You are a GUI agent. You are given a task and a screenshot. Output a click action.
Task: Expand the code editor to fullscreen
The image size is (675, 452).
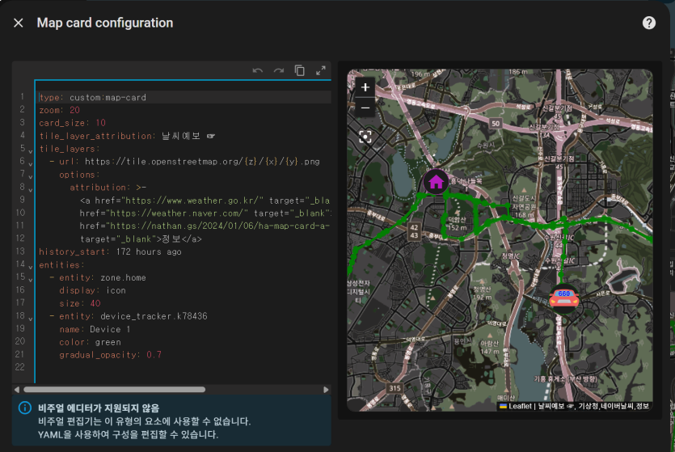321,70
